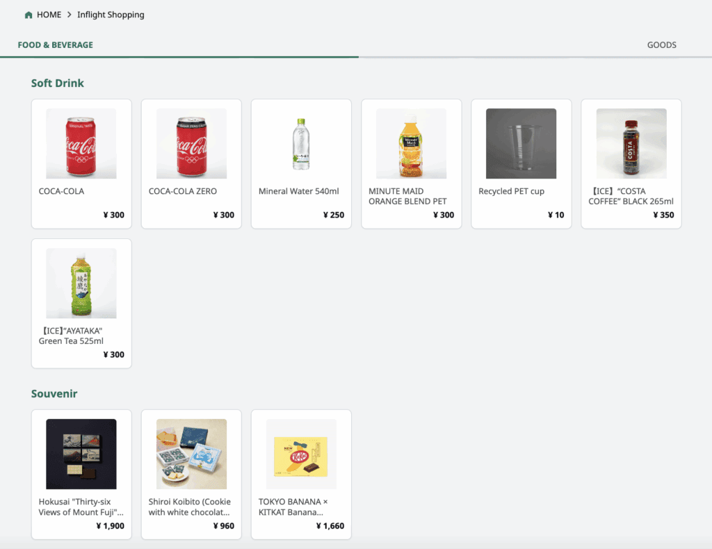Click the Tokyo Banana KitKat box image
Image resolution: width=712 pixels, height=549 pixels.
pyautogui.click(x=301, y=454)
